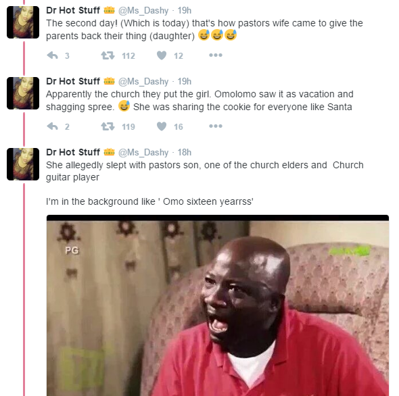Open the Dr Hot Stuff name on the first tweet

click(73, 10)
